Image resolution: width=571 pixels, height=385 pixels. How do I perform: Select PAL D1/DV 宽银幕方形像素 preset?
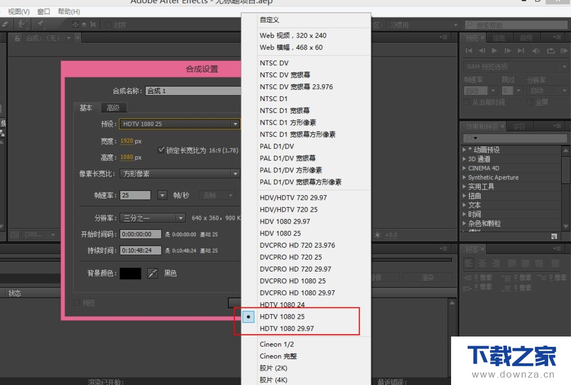(x=300, y=182)
